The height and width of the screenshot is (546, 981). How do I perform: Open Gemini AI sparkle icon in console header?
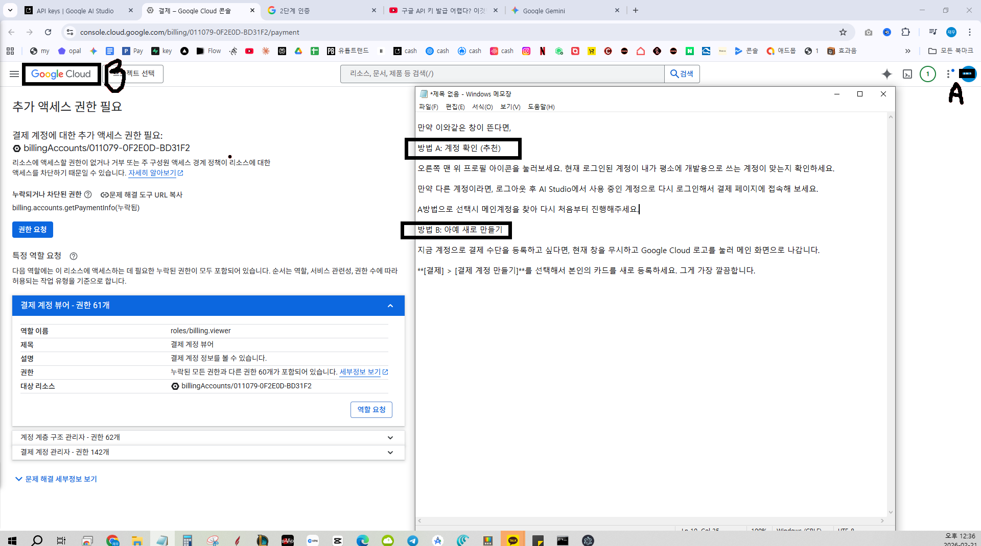tap(887, 74)
